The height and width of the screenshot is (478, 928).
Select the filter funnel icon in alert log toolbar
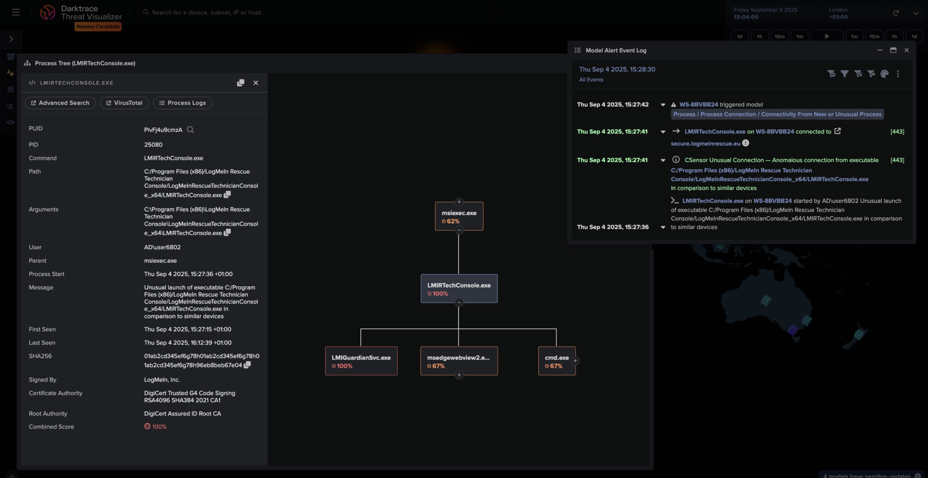[846, 73]
